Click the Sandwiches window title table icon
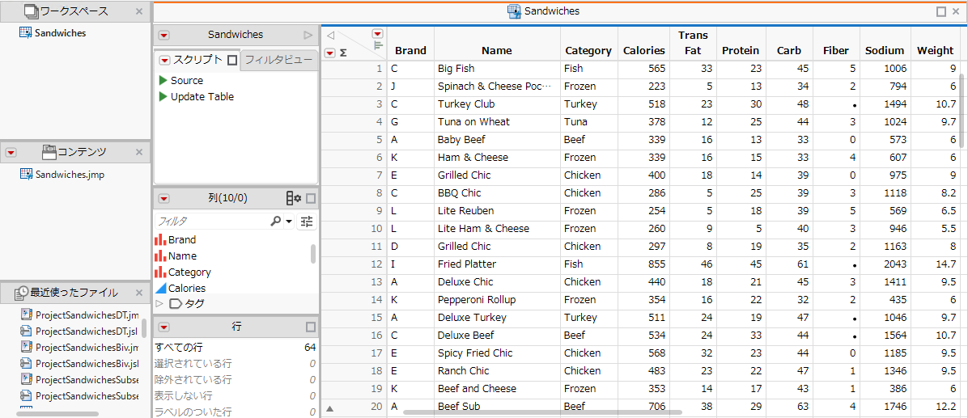 coord(514,11)
